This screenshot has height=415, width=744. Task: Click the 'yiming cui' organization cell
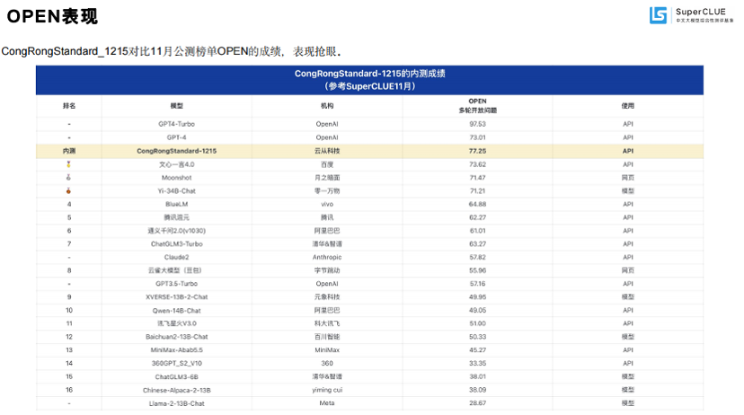(x=327, y=390)
